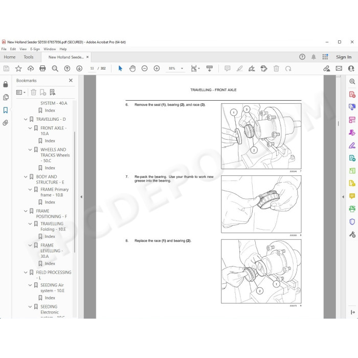Viewport: 358px width, 358px height.
Task: Close the New Holland Seeder tab
Action: 87,57
